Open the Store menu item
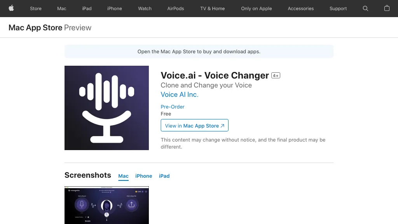 (36, 9)
